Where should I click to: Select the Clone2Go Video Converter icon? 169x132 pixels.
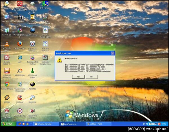(x=32, y=19)
